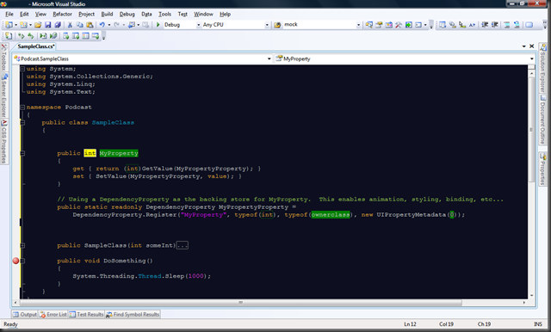The width and height of the screenshot is (551, 332).
Task: Click the highlighted ownerclass placeholder in code
Action: tap(331, 214)
